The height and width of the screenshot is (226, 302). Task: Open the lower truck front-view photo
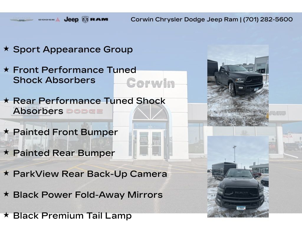(238, 177)
